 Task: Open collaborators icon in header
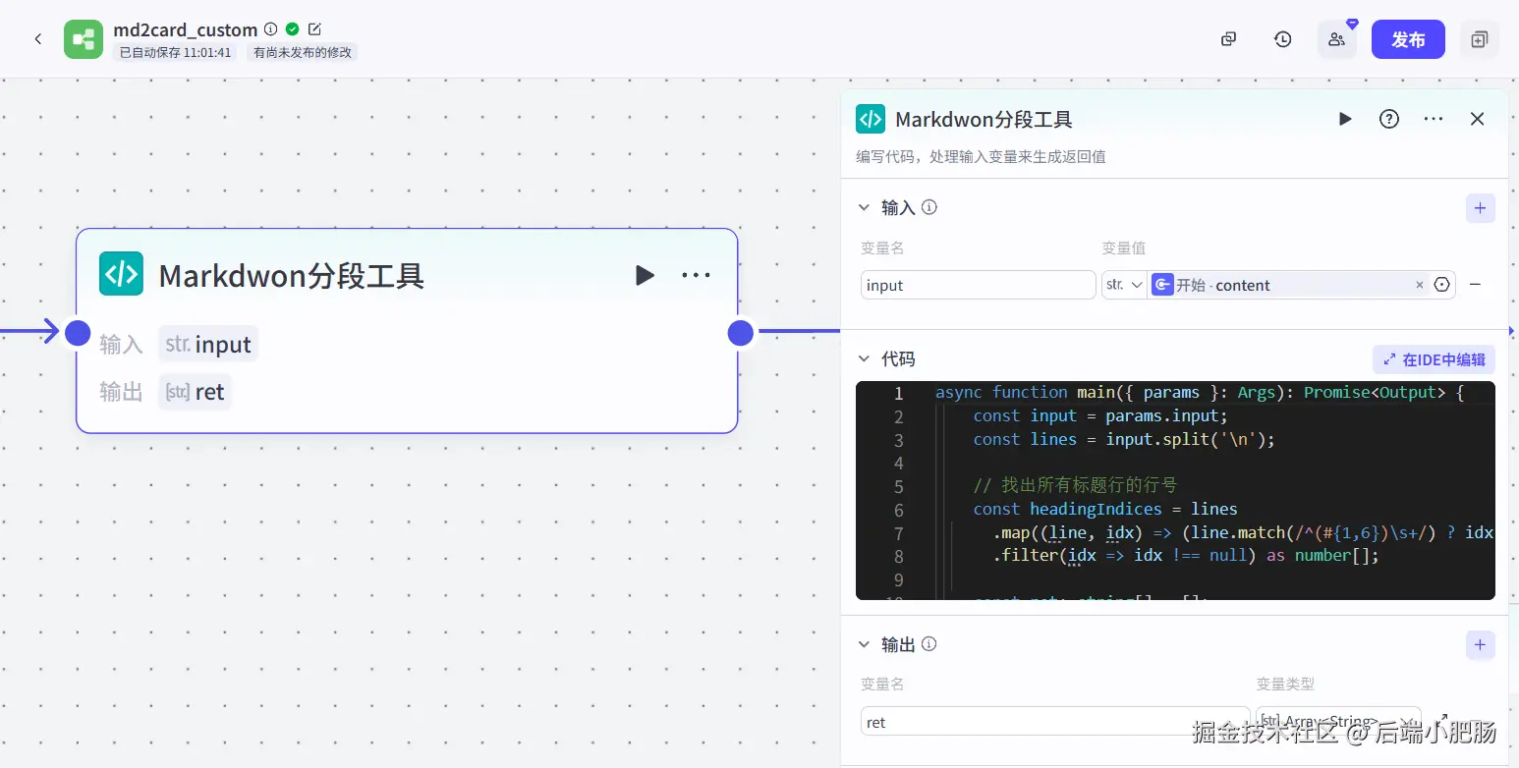tap(1337, 39)
